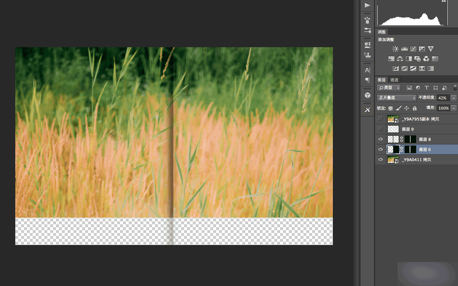Open the Brush Presets panel icon
The height and width of the screenshot is (286, 458).
coord(367,20)
